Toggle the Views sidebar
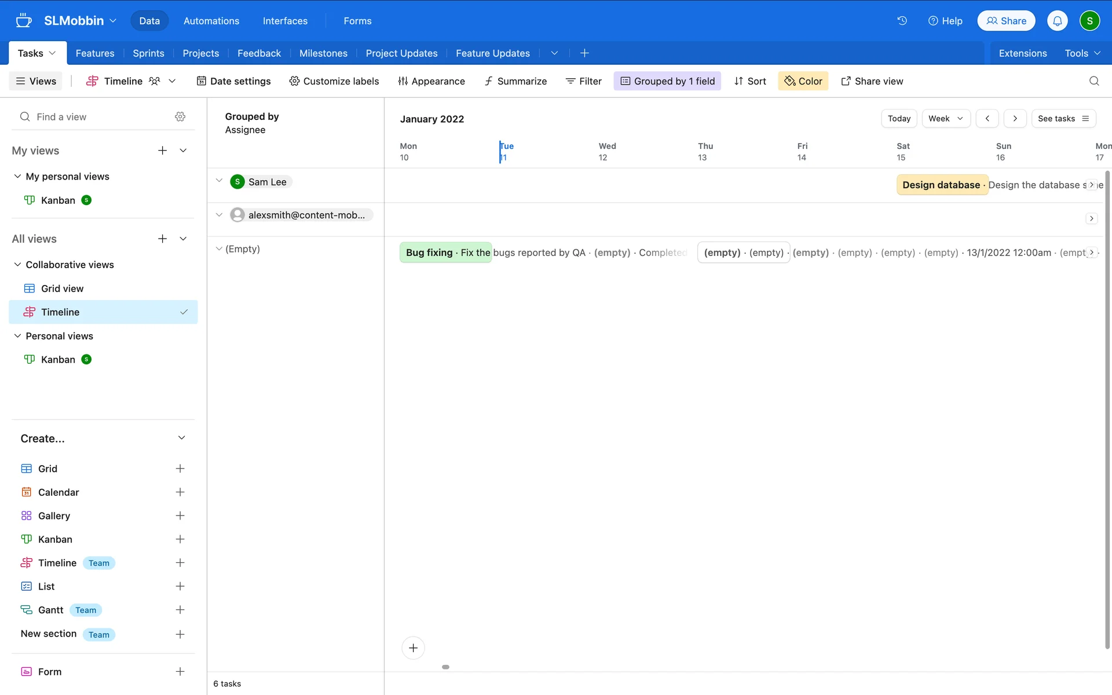The height and width of the screenshot is (695, 1112). pos(36,81)
